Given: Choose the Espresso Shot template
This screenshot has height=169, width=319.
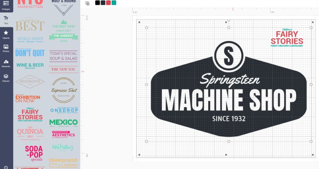Looking at the screenshot, I should (x=63, y=90).
